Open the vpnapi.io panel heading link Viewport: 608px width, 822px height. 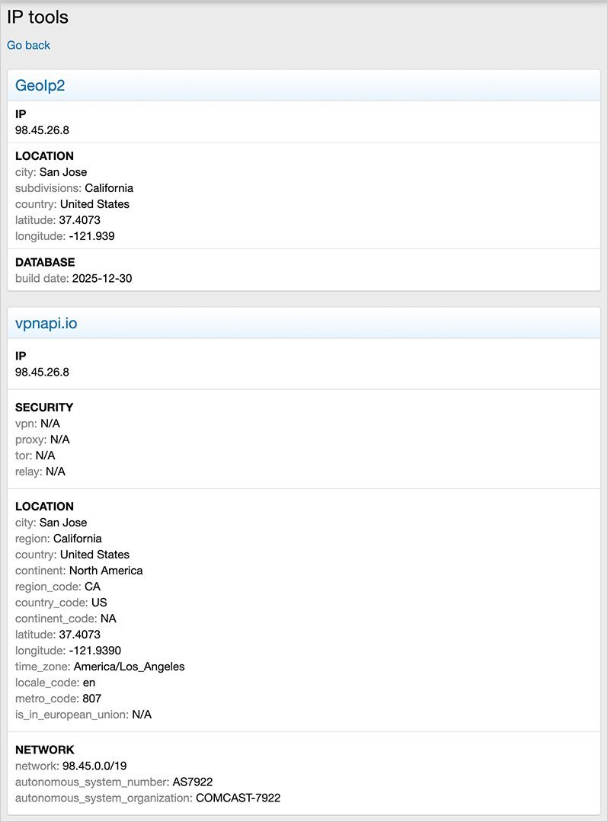(46, 323)
